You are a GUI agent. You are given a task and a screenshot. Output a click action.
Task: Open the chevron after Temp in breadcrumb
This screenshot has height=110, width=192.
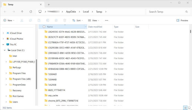pyautogui.click(x=106, y=12)
